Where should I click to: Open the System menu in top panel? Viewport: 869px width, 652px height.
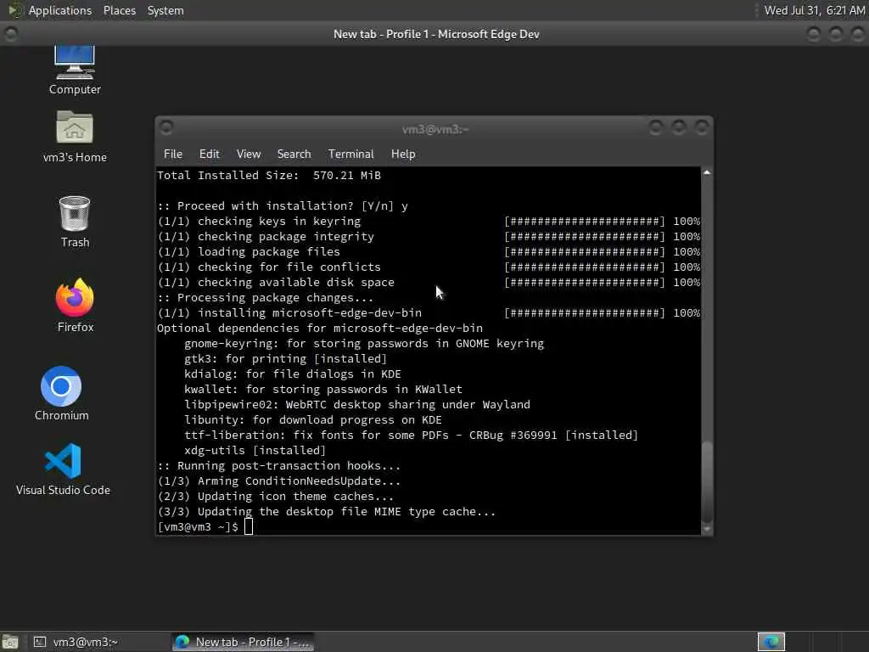(x=165, y=10)
